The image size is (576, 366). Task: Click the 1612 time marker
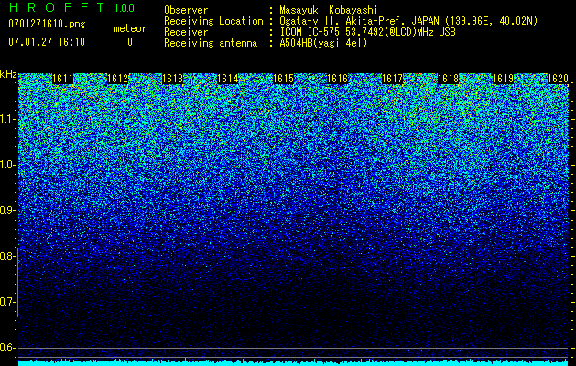click(117, 79)
